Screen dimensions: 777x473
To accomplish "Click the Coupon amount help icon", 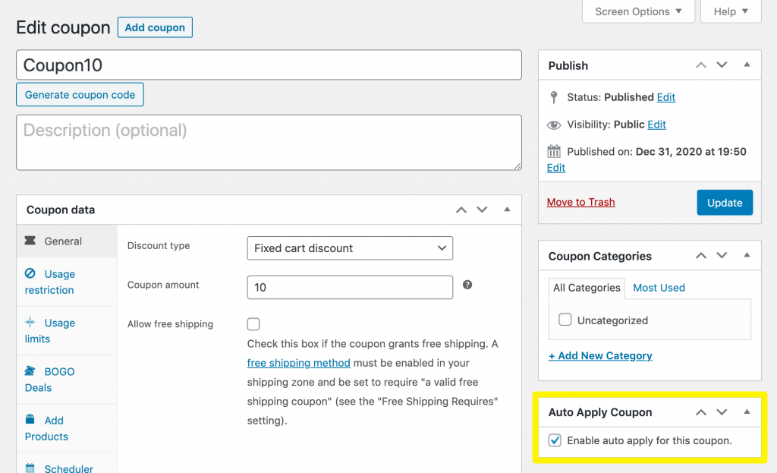I will tap(467, 285).
